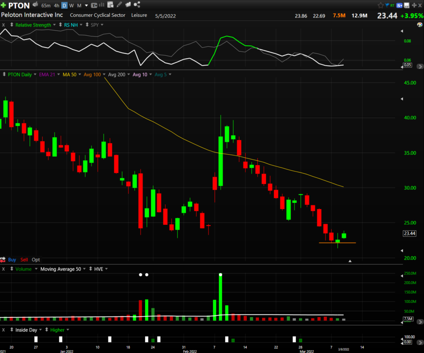Open the Relative Strength indicator dropdown

pyautogui.click(x=54, y=25)
